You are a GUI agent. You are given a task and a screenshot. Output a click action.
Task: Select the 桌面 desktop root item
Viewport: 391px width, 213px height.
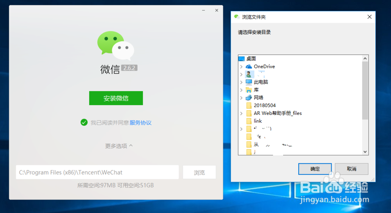coord(251,59)
